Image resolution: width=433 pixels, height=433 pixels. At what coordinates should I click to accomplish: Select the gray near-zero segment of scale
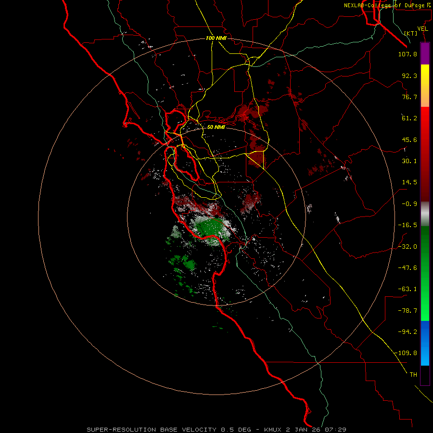tap(425, 214)
